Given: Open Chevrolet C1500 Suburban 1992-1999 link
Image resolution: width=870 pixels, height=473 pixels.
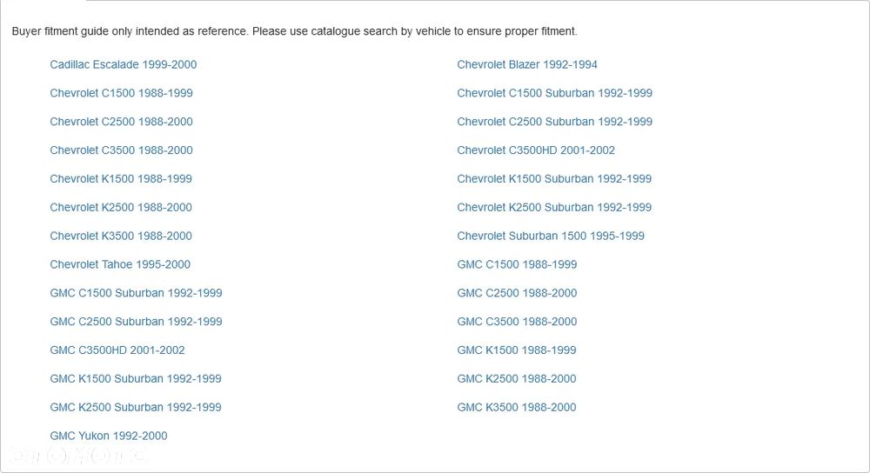Looking at the screenshot, I should 555,93.
